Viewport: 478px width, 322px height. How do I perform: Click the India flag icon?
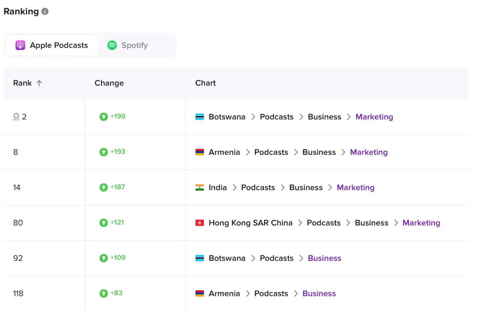[200, 188]
